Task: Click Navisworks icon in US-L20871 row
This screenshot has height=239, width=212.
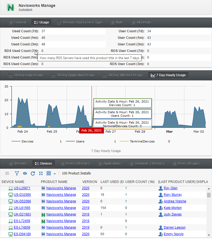Action: click(43, 188)
